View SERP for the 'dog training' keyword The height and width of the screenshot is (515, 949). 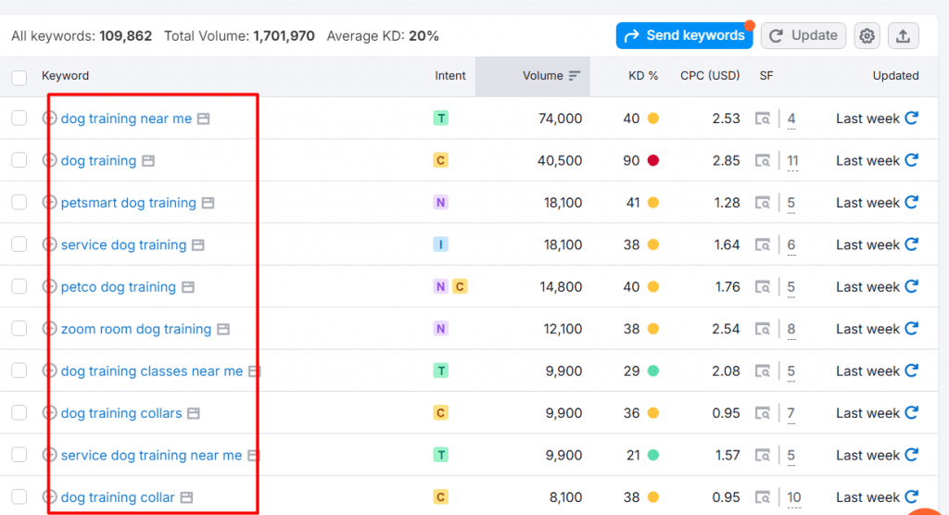(x=763, y=161)
